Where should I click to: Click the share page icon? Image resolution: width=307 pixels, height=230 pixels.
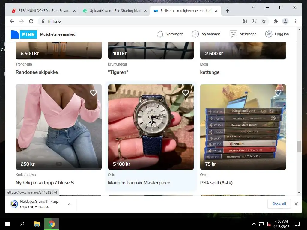click(x=254, y=21)
